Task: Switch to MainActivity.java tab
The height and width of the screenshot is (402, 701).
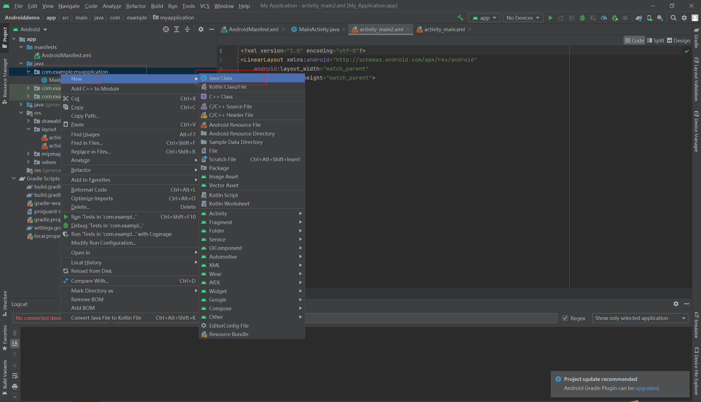Action: click(x=318, y=29)
